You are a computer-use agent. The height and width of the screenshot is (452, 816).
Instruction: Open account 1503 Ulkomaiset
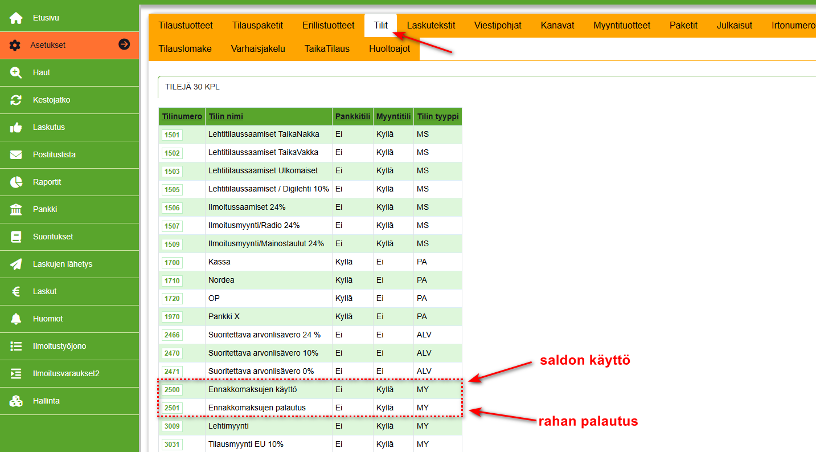coord(172,171)
